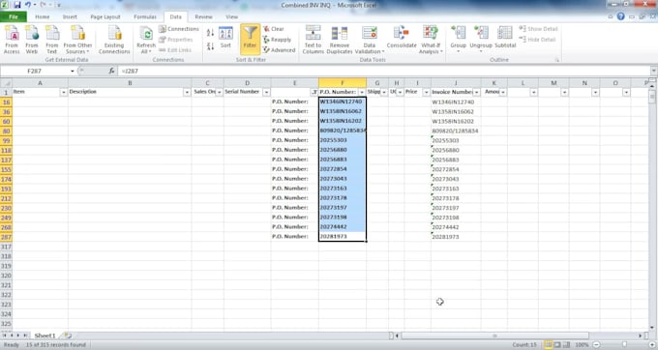658x350 pixels.
Task: Clear the current filter
Action: pos(274,29)
